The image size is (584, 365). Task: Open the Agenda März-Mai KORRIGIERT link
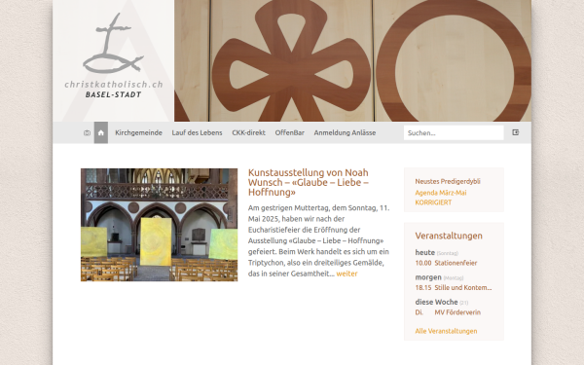coord(441,198)
